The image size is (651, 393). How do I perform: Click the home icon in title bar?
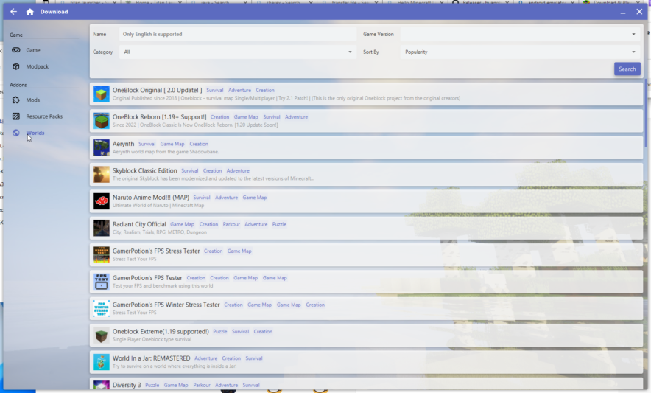29,12
